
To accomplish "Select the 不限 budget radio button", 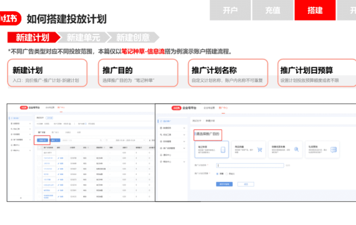I will [217, 174].
